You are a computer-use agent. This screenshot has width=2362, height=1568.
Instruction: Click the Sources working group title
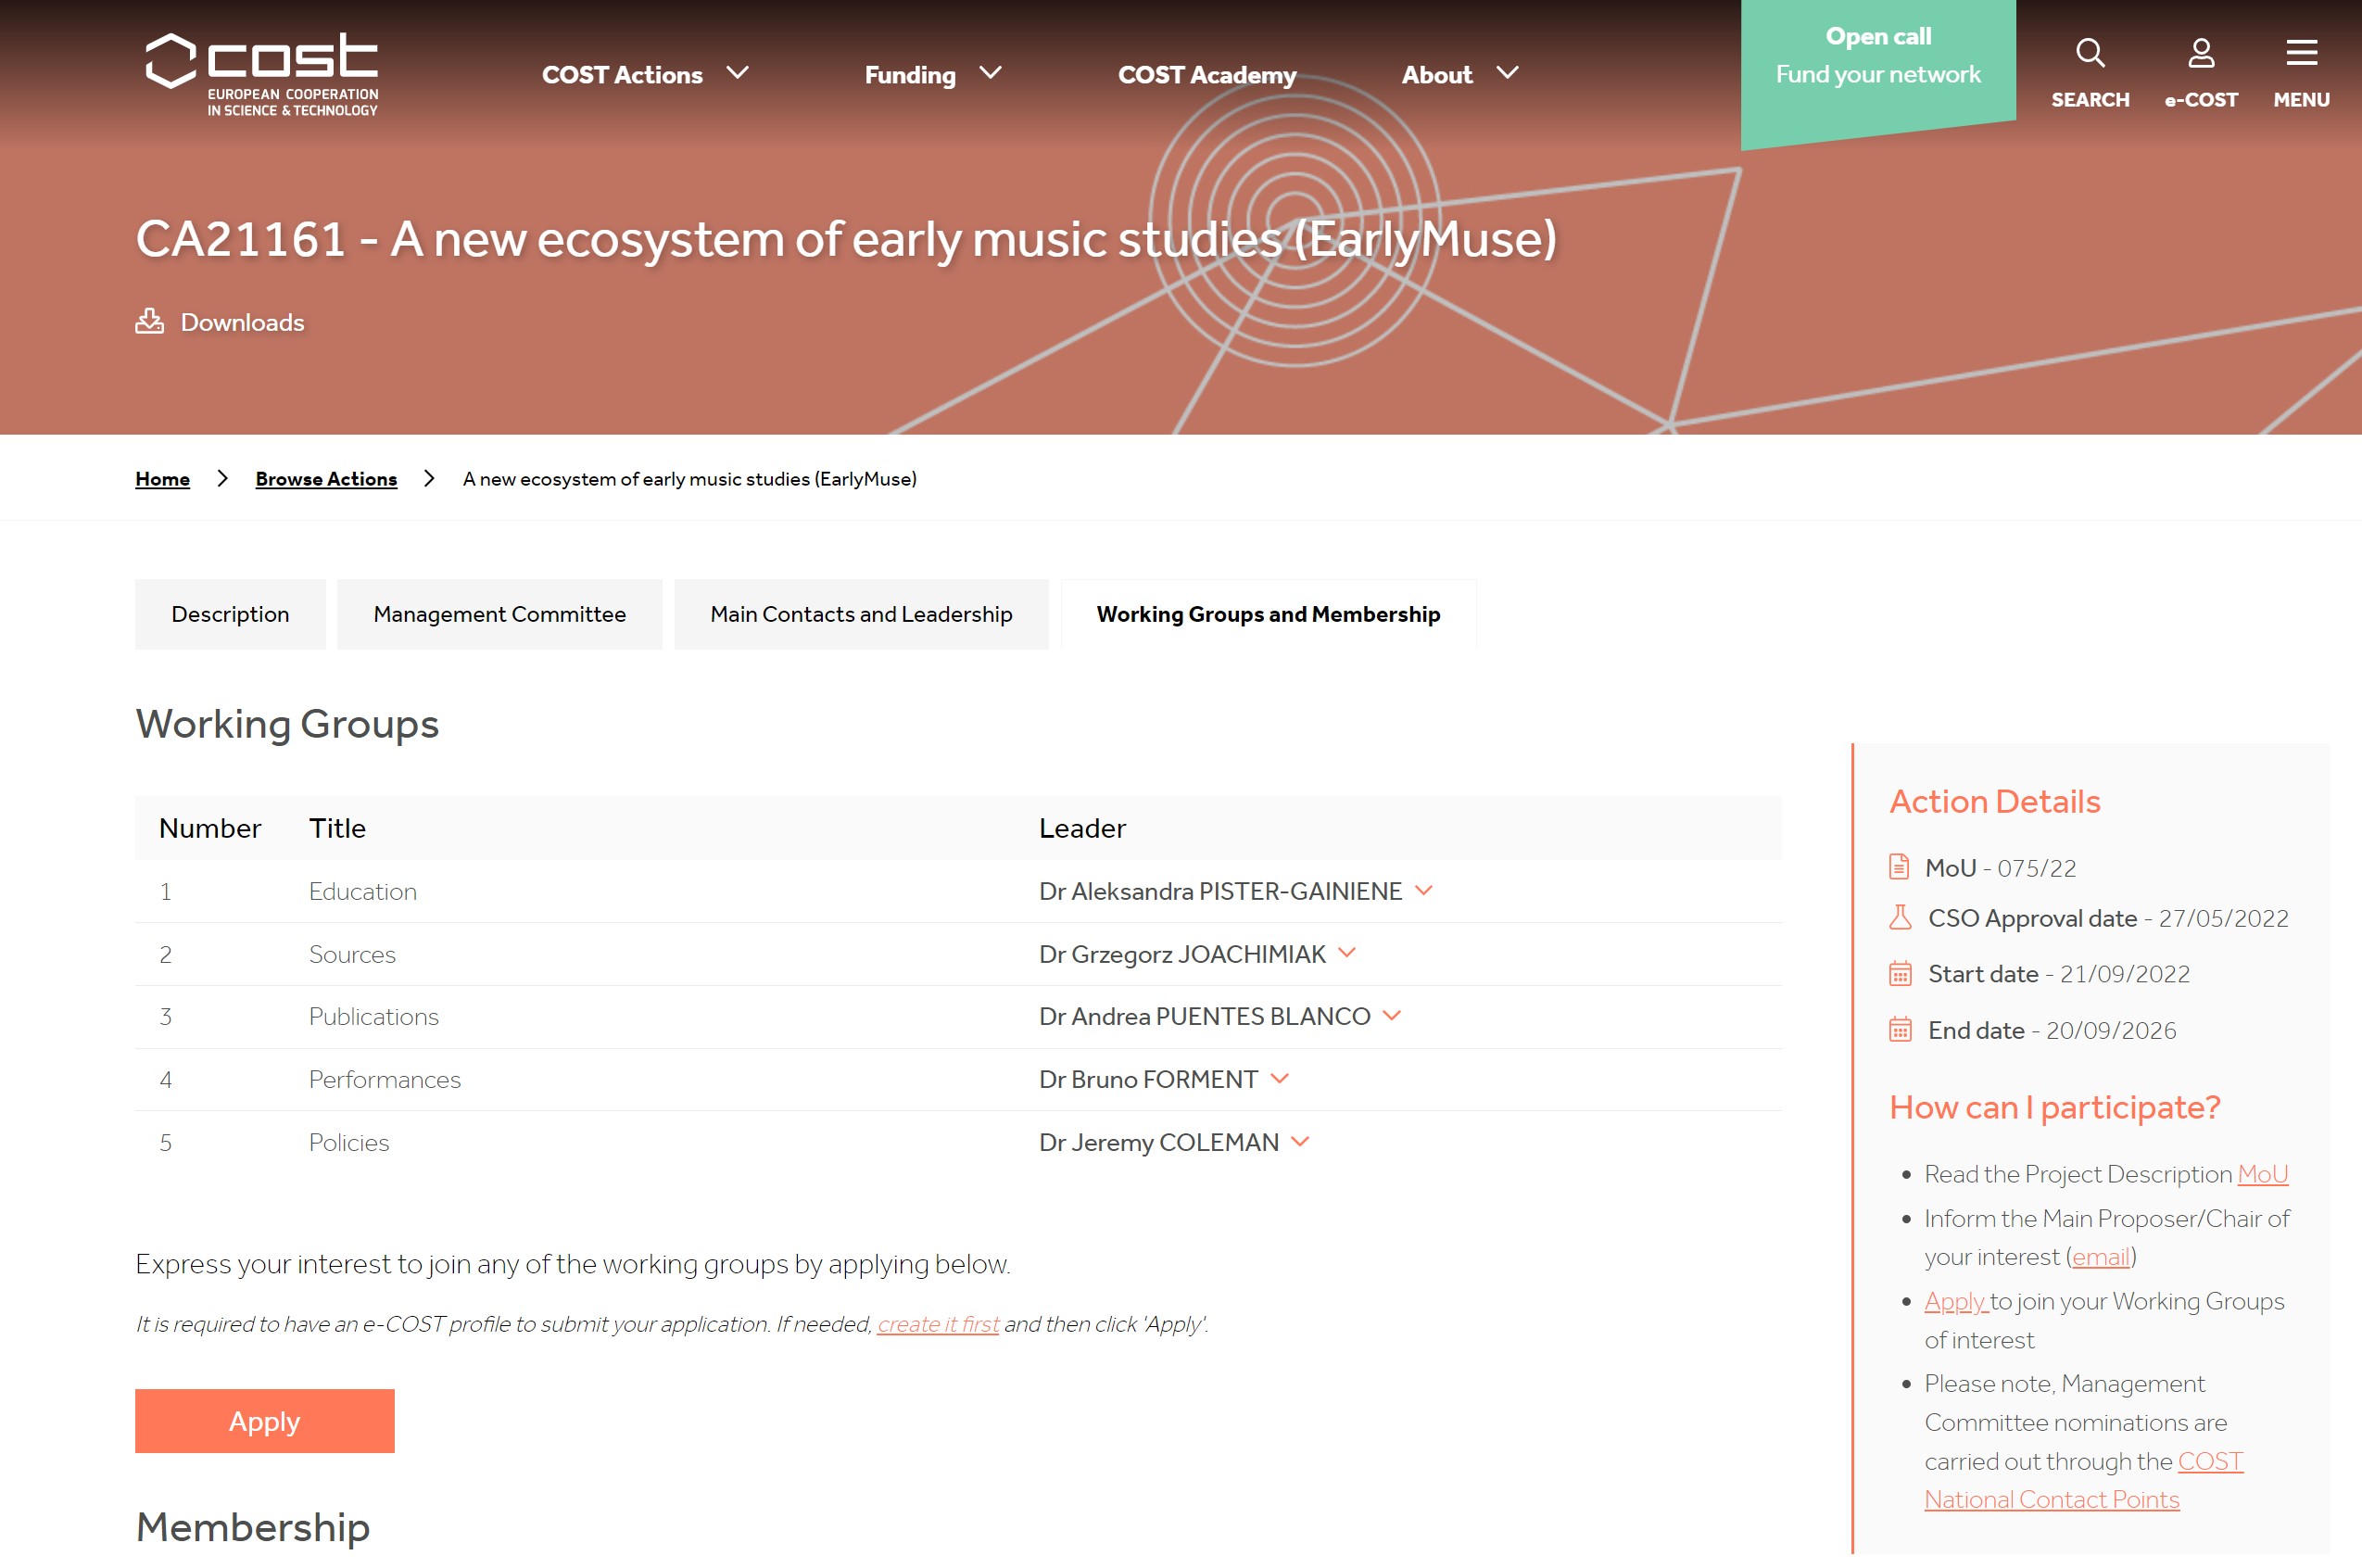click(x=352, y=954)
